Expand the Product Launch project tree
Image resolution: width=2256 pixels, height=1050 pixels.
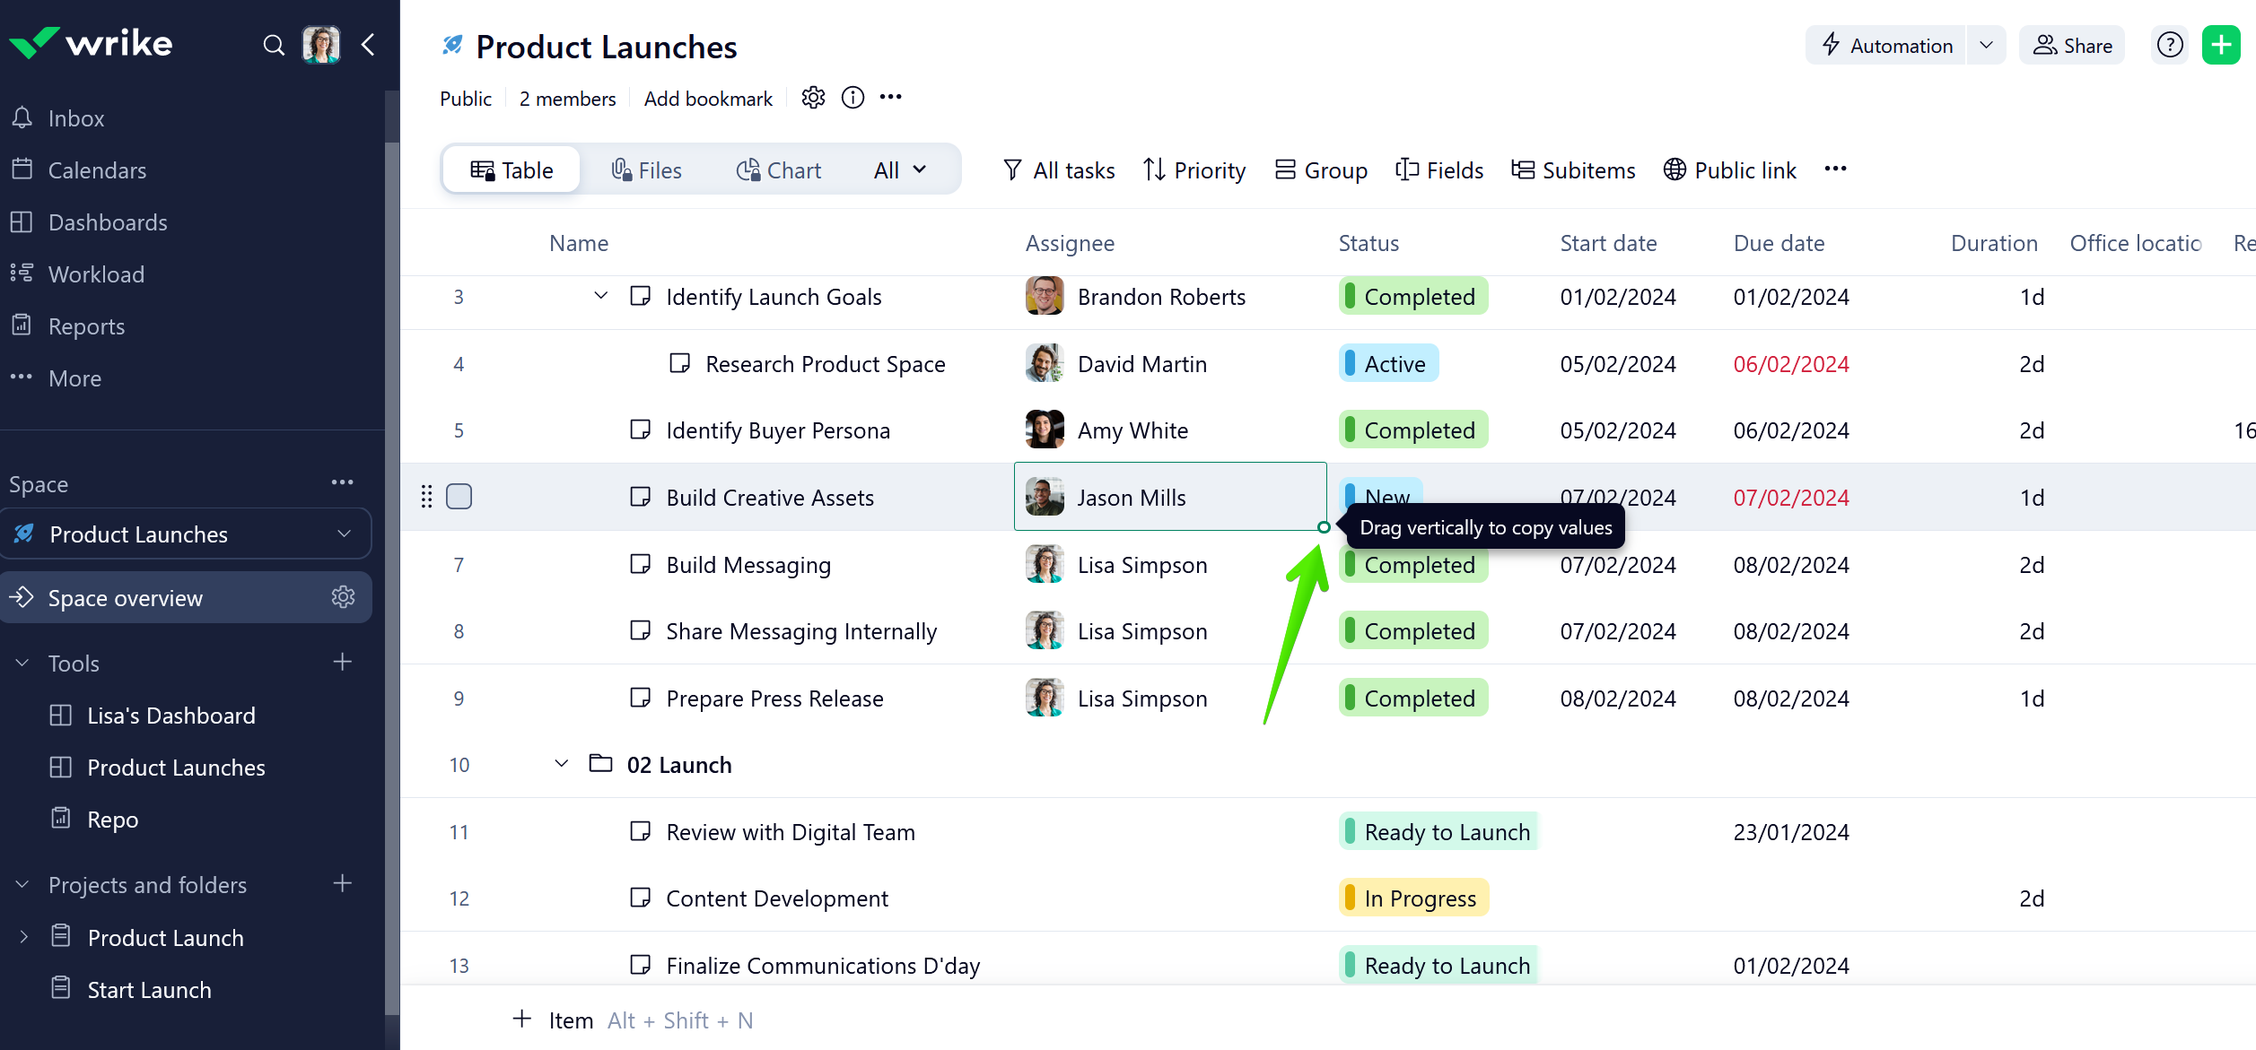click(x=24, y=937)
